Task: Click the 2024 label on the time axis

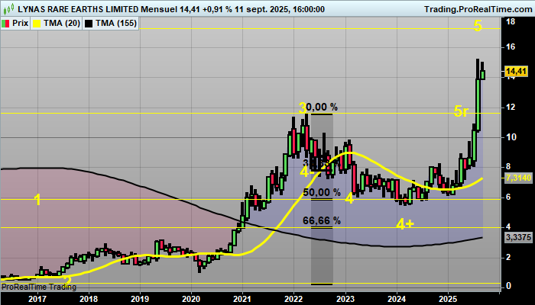Action: coord(397,299)
